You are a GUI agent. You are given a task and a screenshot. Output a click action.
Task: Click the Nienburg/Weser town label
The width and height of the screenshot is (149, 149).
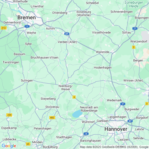[66, 88]
